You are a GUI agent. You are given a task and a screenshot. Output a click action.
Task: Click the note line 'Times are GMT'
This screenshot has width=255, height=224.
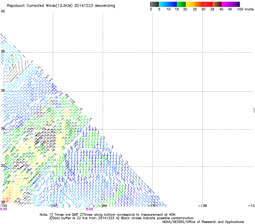[66, 215]
